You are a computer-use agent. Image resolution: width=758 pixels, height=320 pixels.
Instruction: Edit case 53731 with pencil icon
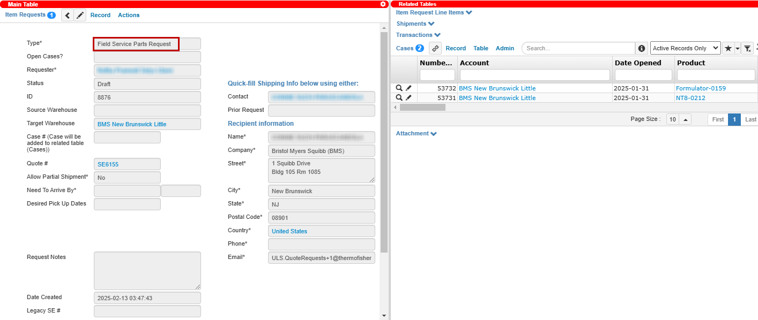(x=408, y=98)
